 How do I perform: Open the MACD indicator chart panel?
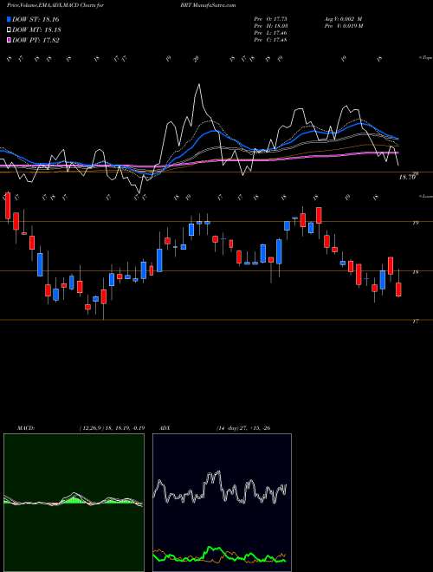(74, 503)
